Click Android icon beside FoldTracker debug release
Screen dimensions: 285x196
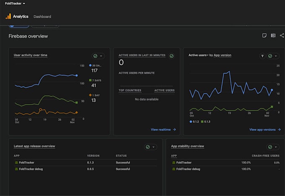[16, 169]
